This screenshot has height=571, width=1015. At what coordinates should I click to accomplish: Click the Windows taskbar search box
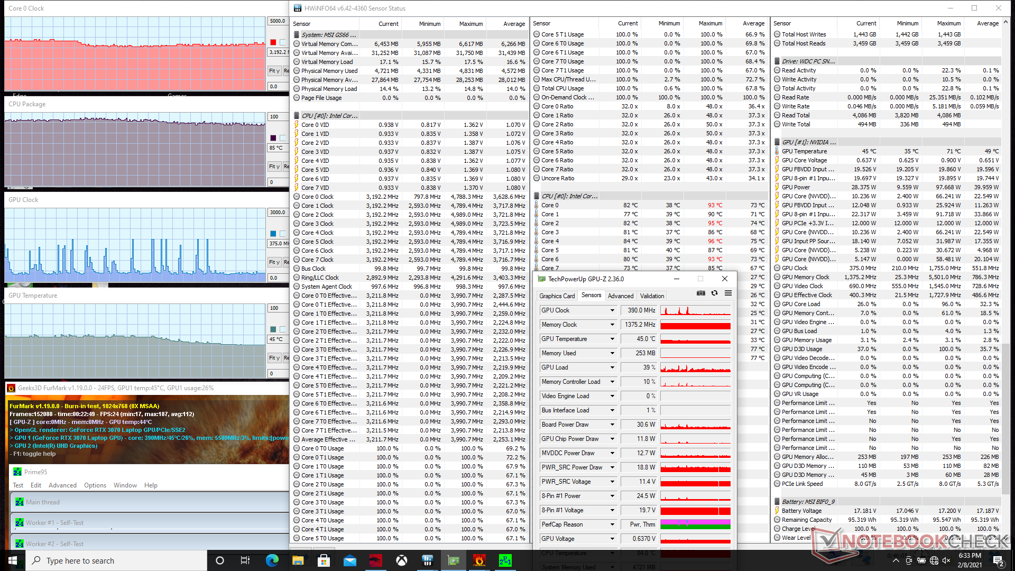point(116,560)
